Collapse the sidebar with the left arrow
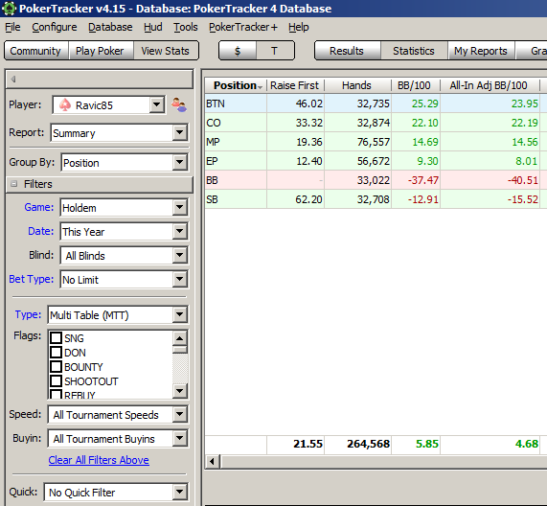This screenshot has width=547, height=506. (13, 80)
